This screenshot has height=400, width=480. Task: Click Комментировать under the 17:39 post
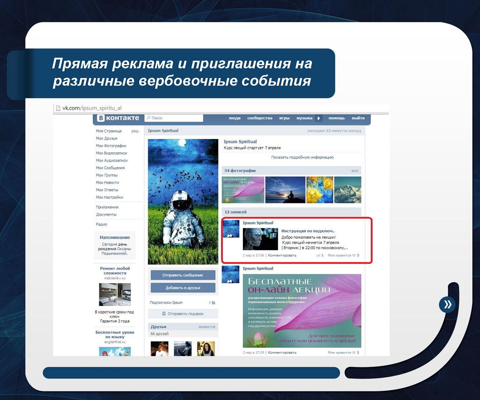(x=282, y=352)
